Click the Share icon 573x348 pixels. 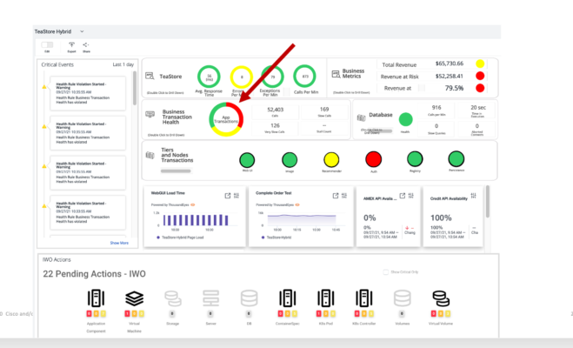pyautogui.click(x=86, y=44)
